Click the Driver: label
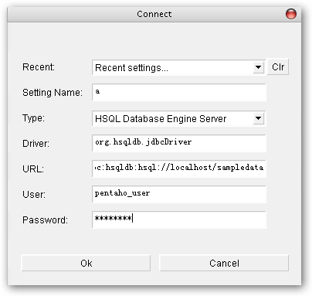 point(36,143)
